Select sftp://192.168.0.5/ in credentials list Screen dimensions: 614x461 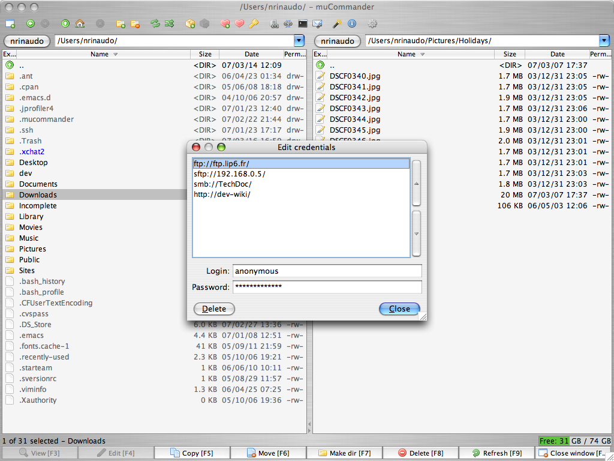click(301, 173)
